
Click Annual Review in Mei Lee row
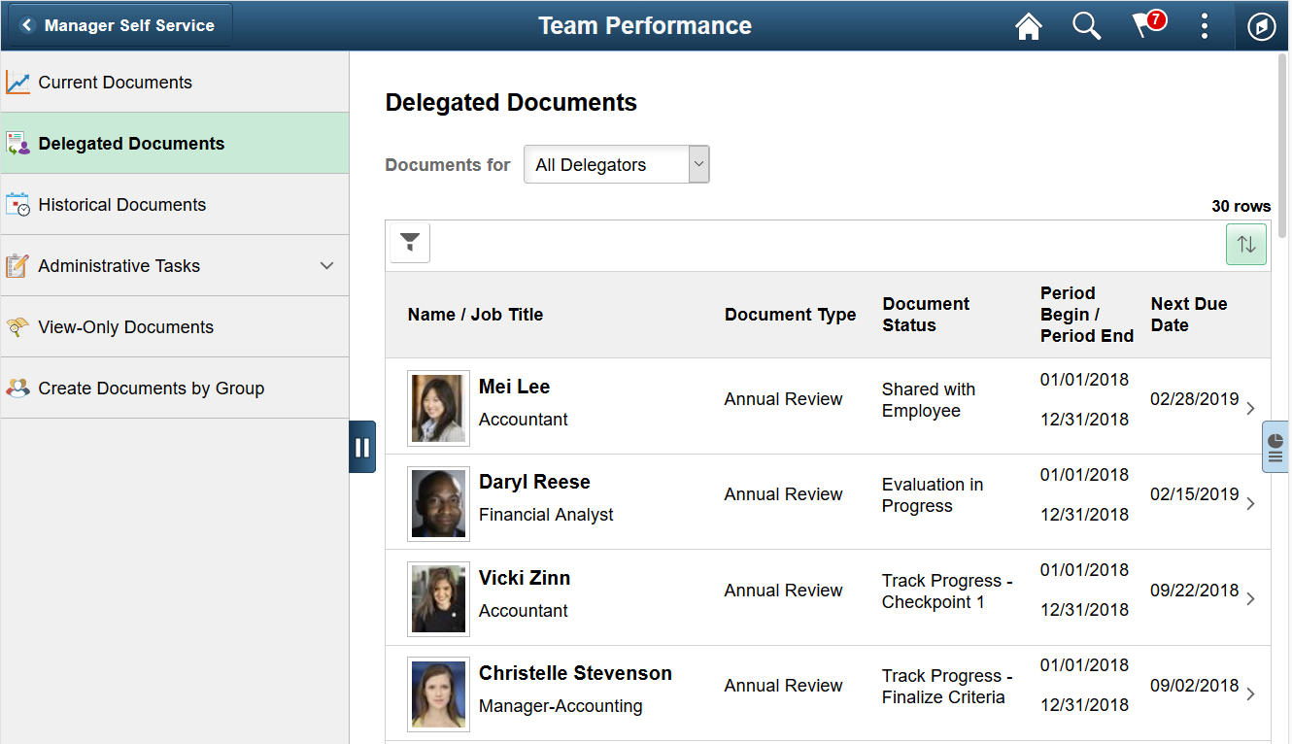tap(783, 399)
